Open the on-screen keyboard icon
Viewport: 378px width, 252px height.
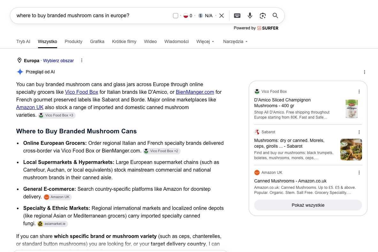coord(237,16)
